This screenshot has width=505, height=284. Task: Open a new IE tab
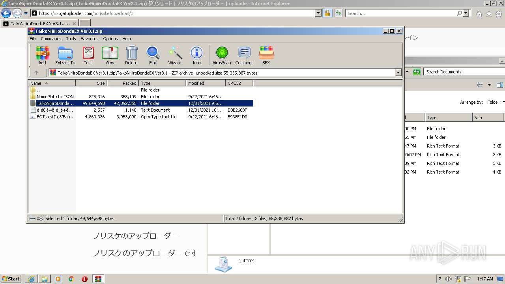[85, 23]
